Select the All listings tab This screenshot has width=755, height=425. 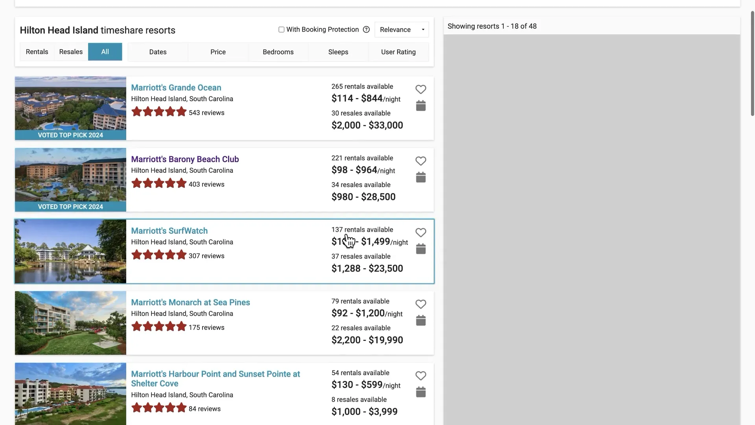[105, 52]
